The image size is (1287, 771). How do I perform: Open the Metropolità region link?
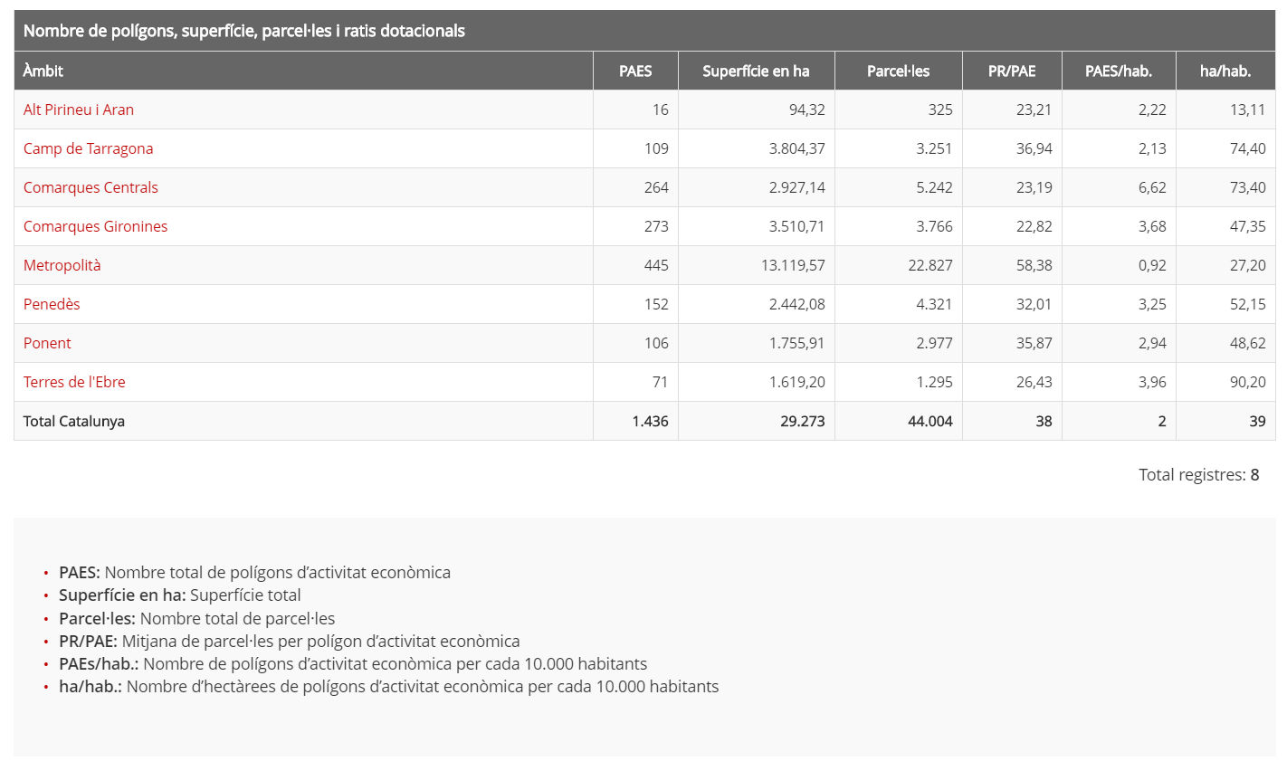(62, 265)
